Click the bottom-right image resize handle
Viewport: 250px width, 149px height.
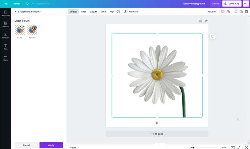pos(203,117)
